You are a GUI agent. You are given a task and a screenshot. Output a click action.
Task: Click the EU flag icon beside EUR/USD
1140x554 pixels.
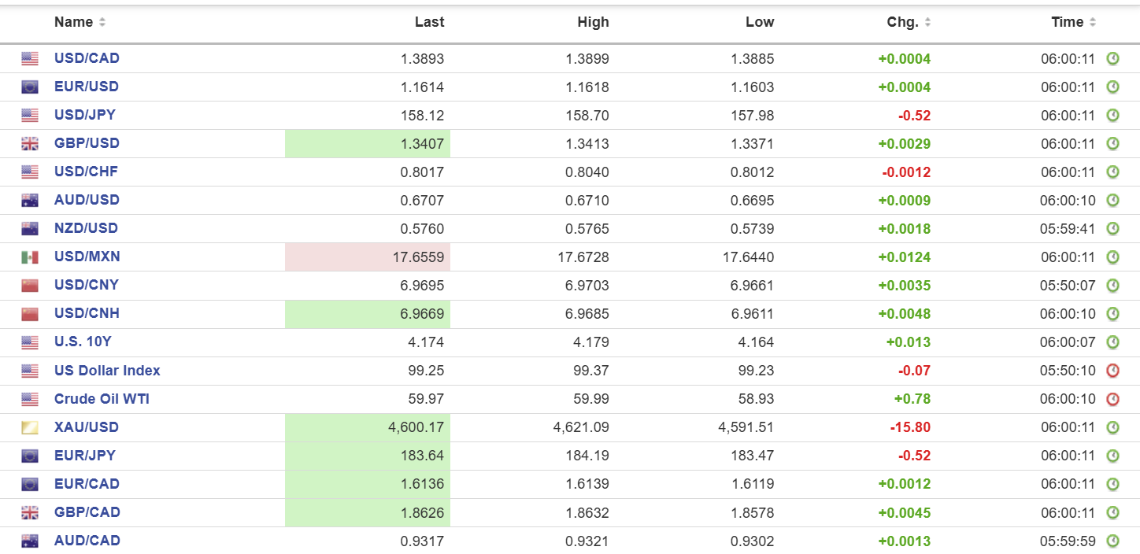pyautogui.click(x=30, y=87)
